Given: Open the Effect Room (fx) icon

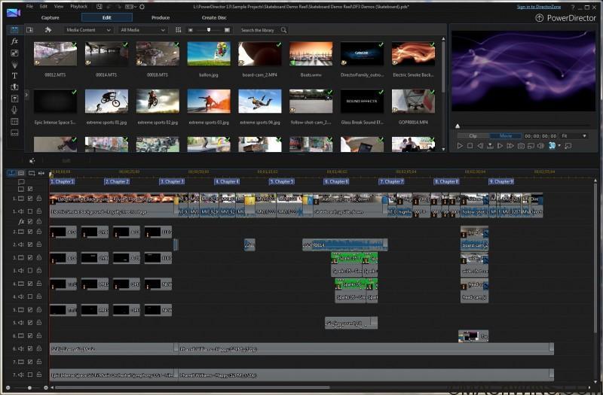Looking at the screenshot, I should coord(14,41).
